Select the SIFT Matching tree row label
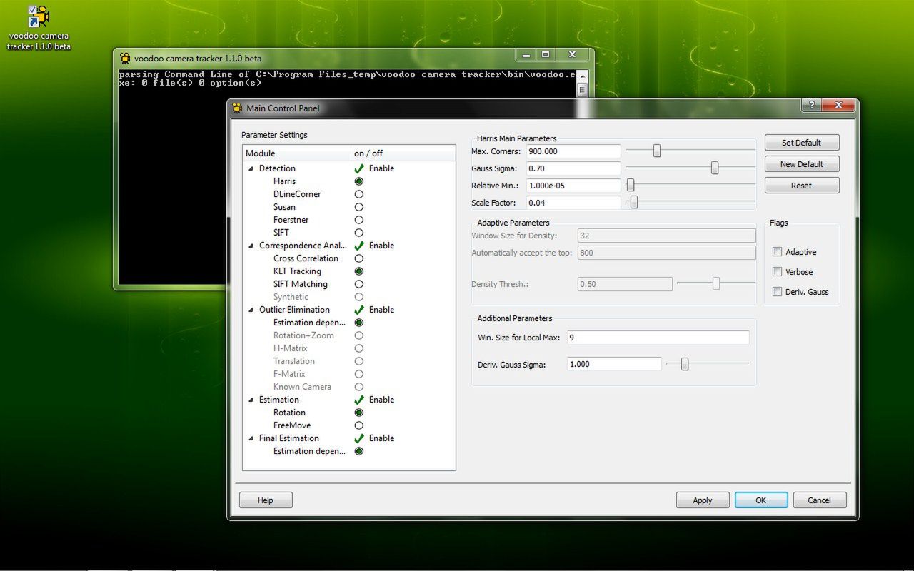Image resolution: width=914 pixels, height=571 pixels. [x=301, y=284]
